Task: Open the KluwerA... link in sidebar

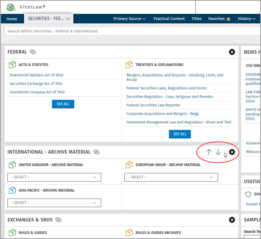Action: 253,143
